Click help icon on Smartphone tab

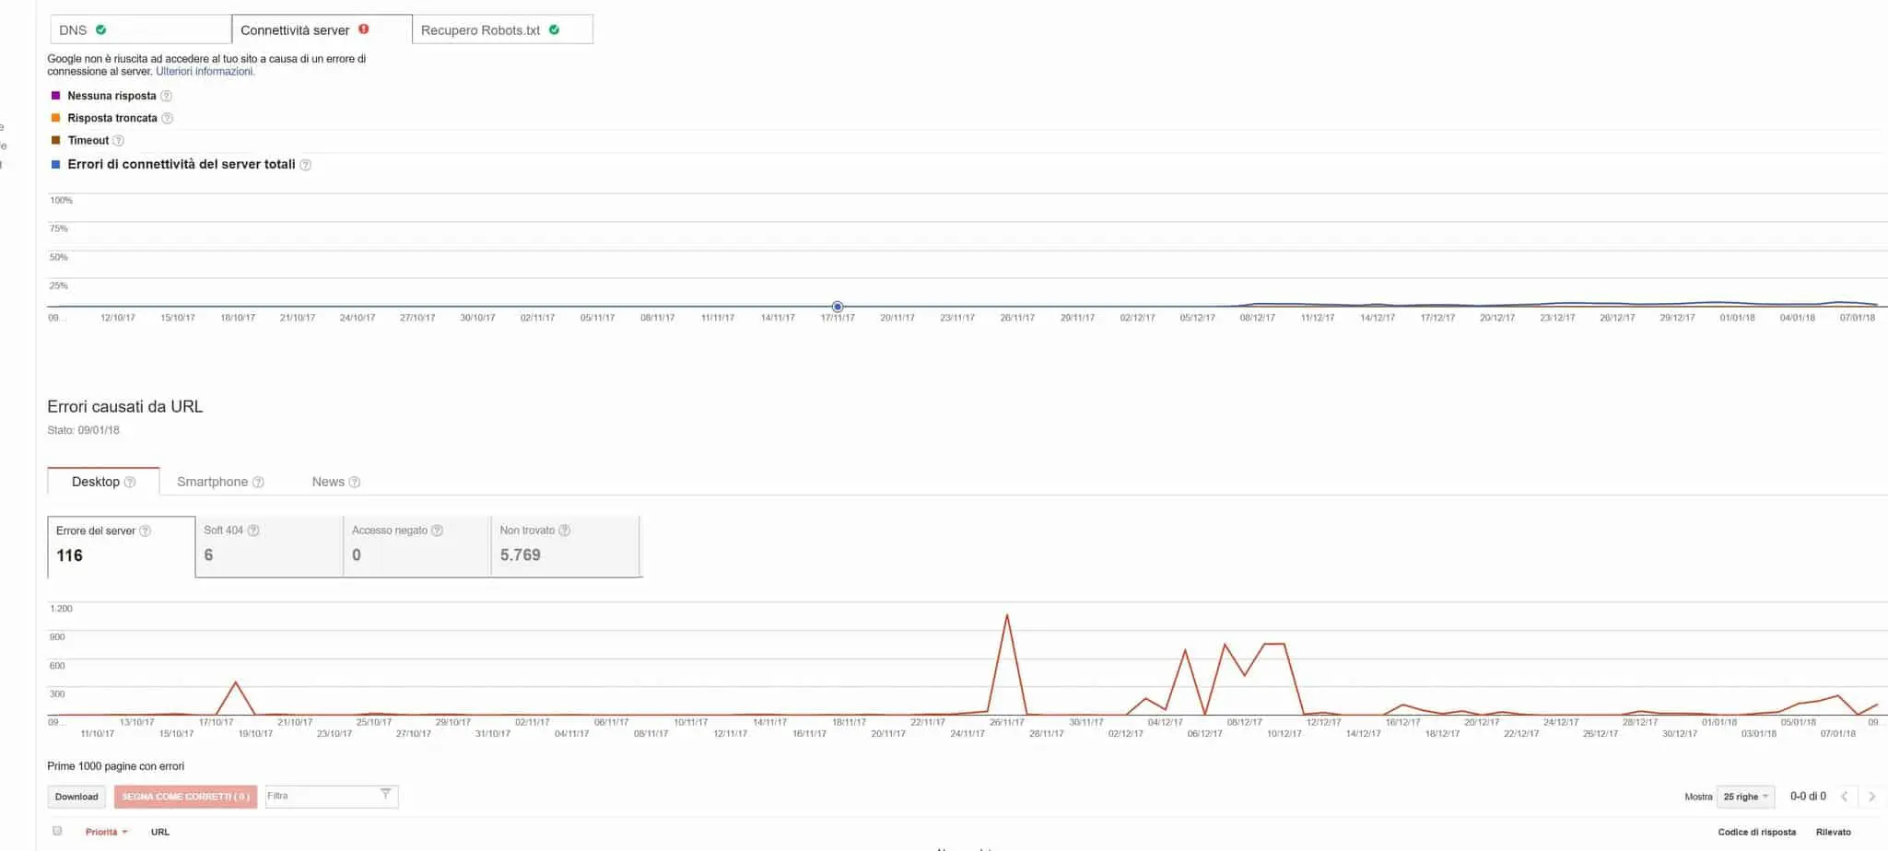coord(258,483)
